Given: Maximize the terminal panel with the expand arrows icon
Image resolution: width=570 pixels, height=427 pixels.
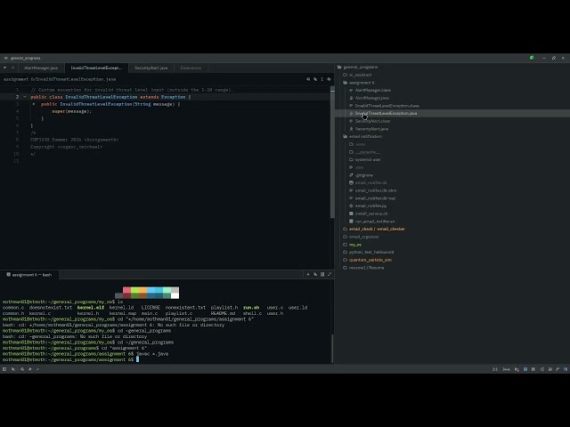Looking at the screenshot, I should (330, 275).
